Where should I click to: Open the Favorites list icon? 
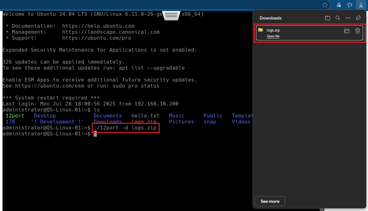pos(350,5)
